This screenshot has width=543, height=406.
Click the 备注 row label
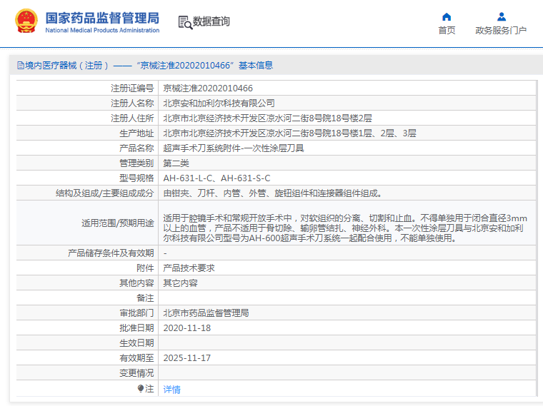click(x=145, y=298)
